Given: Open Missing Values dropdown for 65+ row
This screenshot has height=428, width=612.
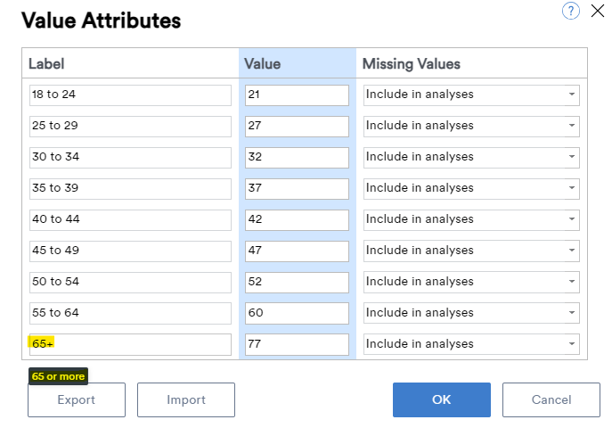Looking at the screenshot, I should (x=471, y=344).
